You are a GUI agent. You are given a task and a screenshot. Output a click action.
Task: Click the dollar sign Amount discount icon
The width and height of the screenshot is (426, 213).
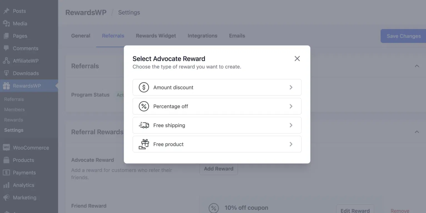tap(144, 87)
